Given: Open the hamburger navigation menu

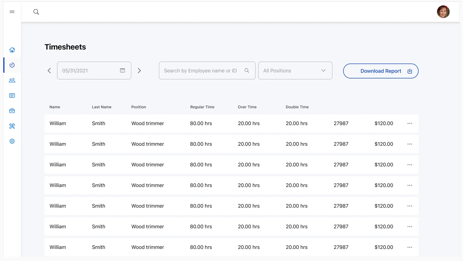Looking at the screenshot, I should tap(12, 12).
